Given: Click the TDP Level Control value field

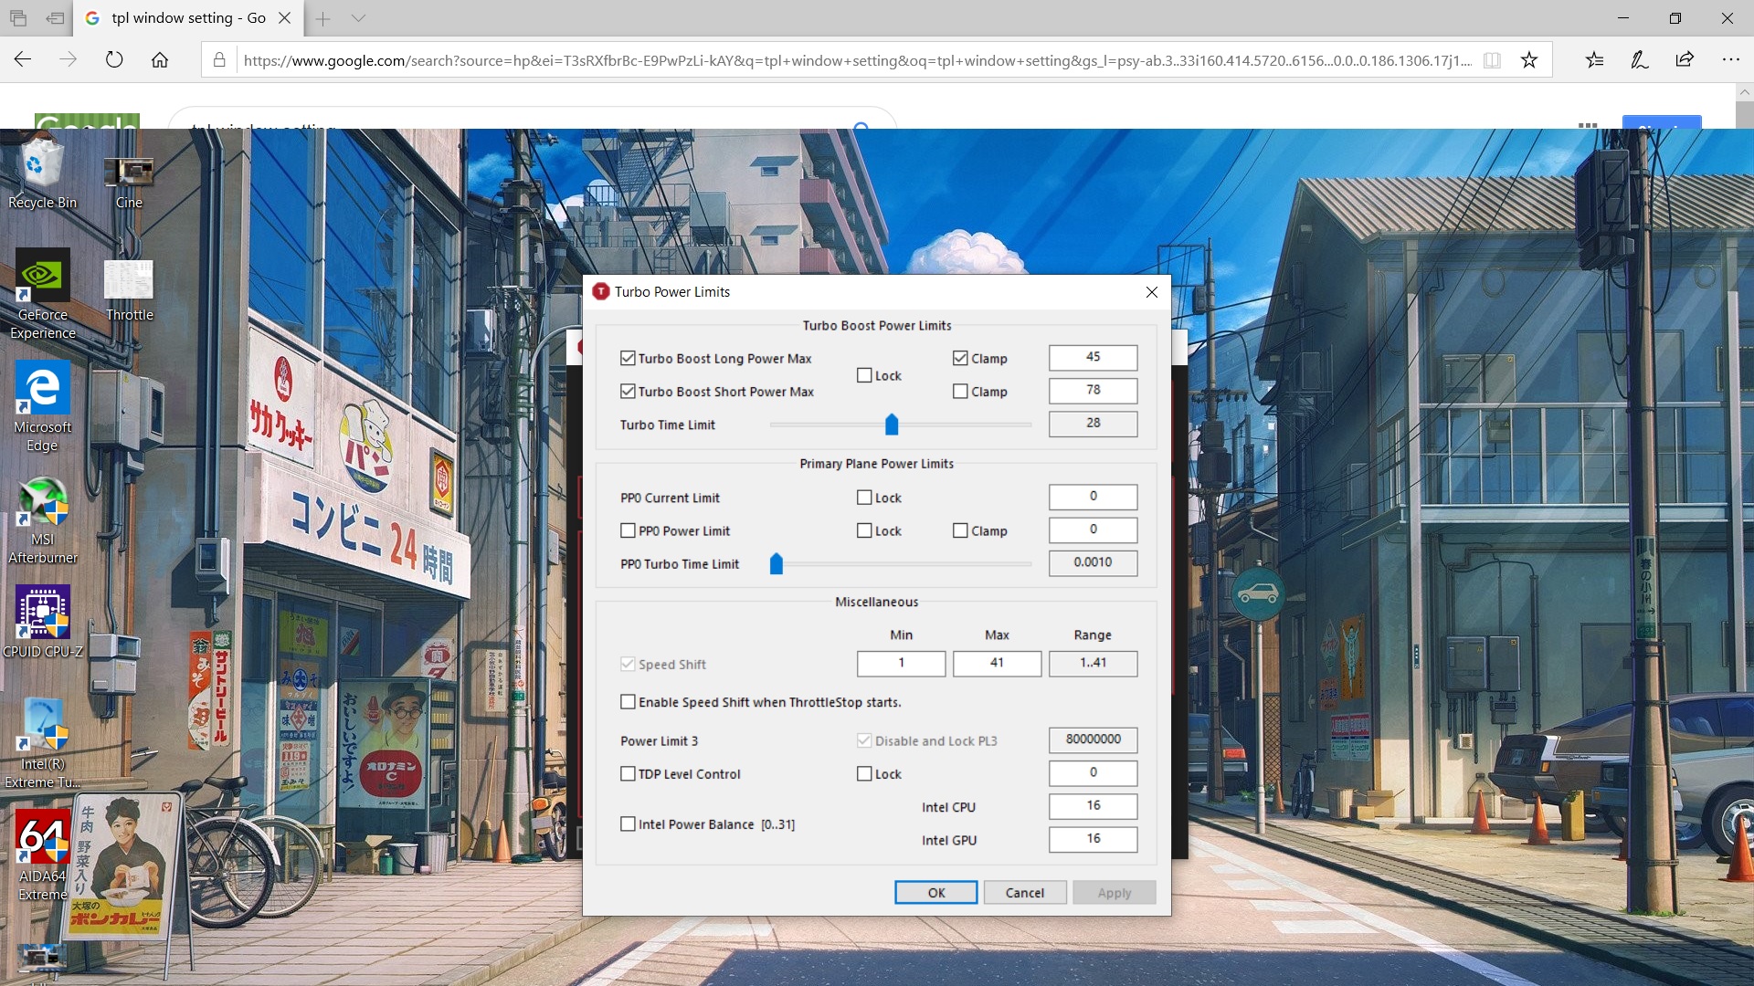Looking at the screenshot, I should click(1093, 772).
